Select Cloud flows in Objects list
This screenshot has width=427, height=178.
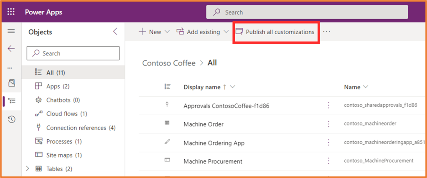(66, 114)
